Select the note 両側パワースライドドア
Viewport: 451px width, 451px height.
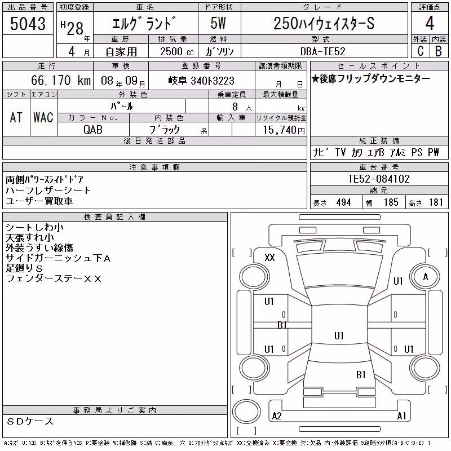click(x=45, y=180)
